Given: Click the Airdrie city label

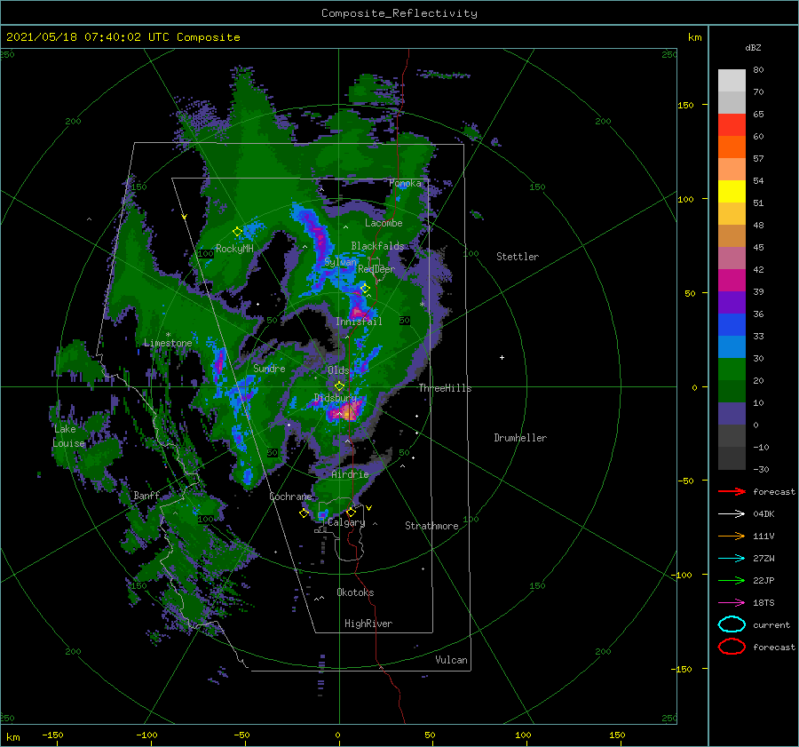Looking at the screenshot, I should click(x=350, y=474).
